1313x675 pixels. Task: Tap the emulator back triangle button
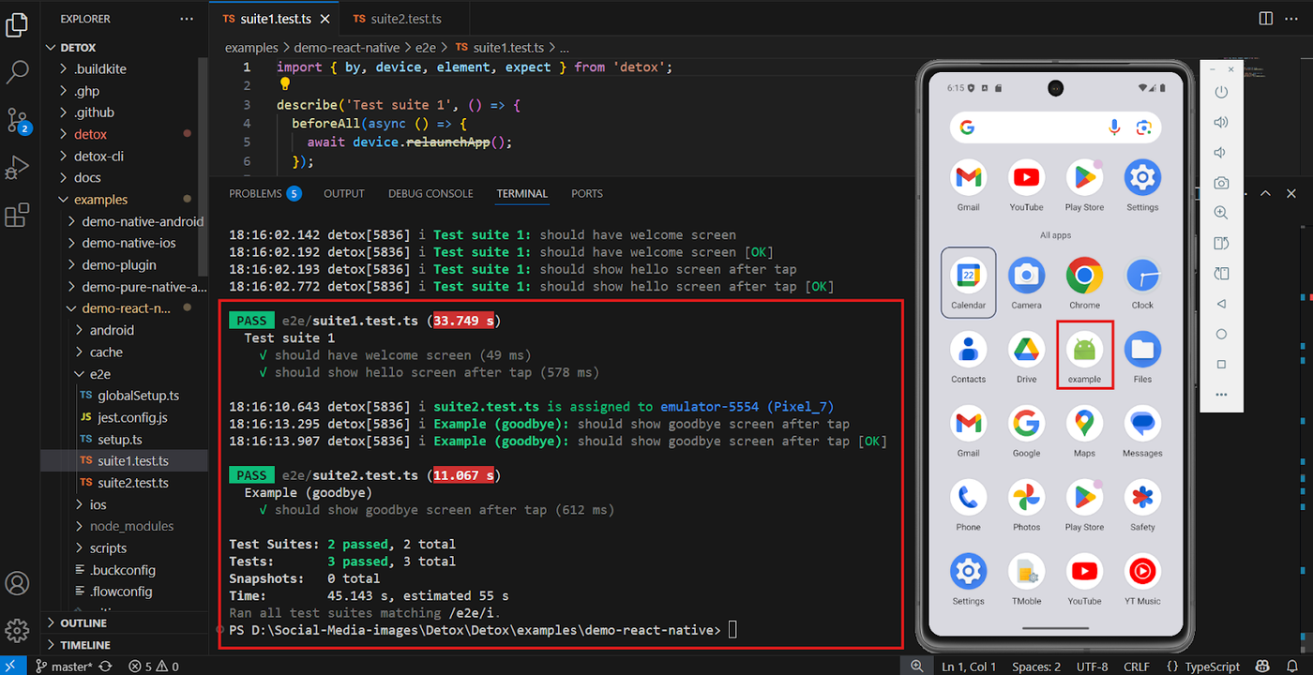(x=1221, y=304)
